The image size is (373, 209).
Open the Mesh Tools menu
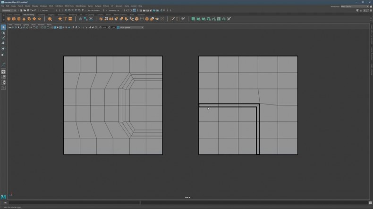(69, 6)
